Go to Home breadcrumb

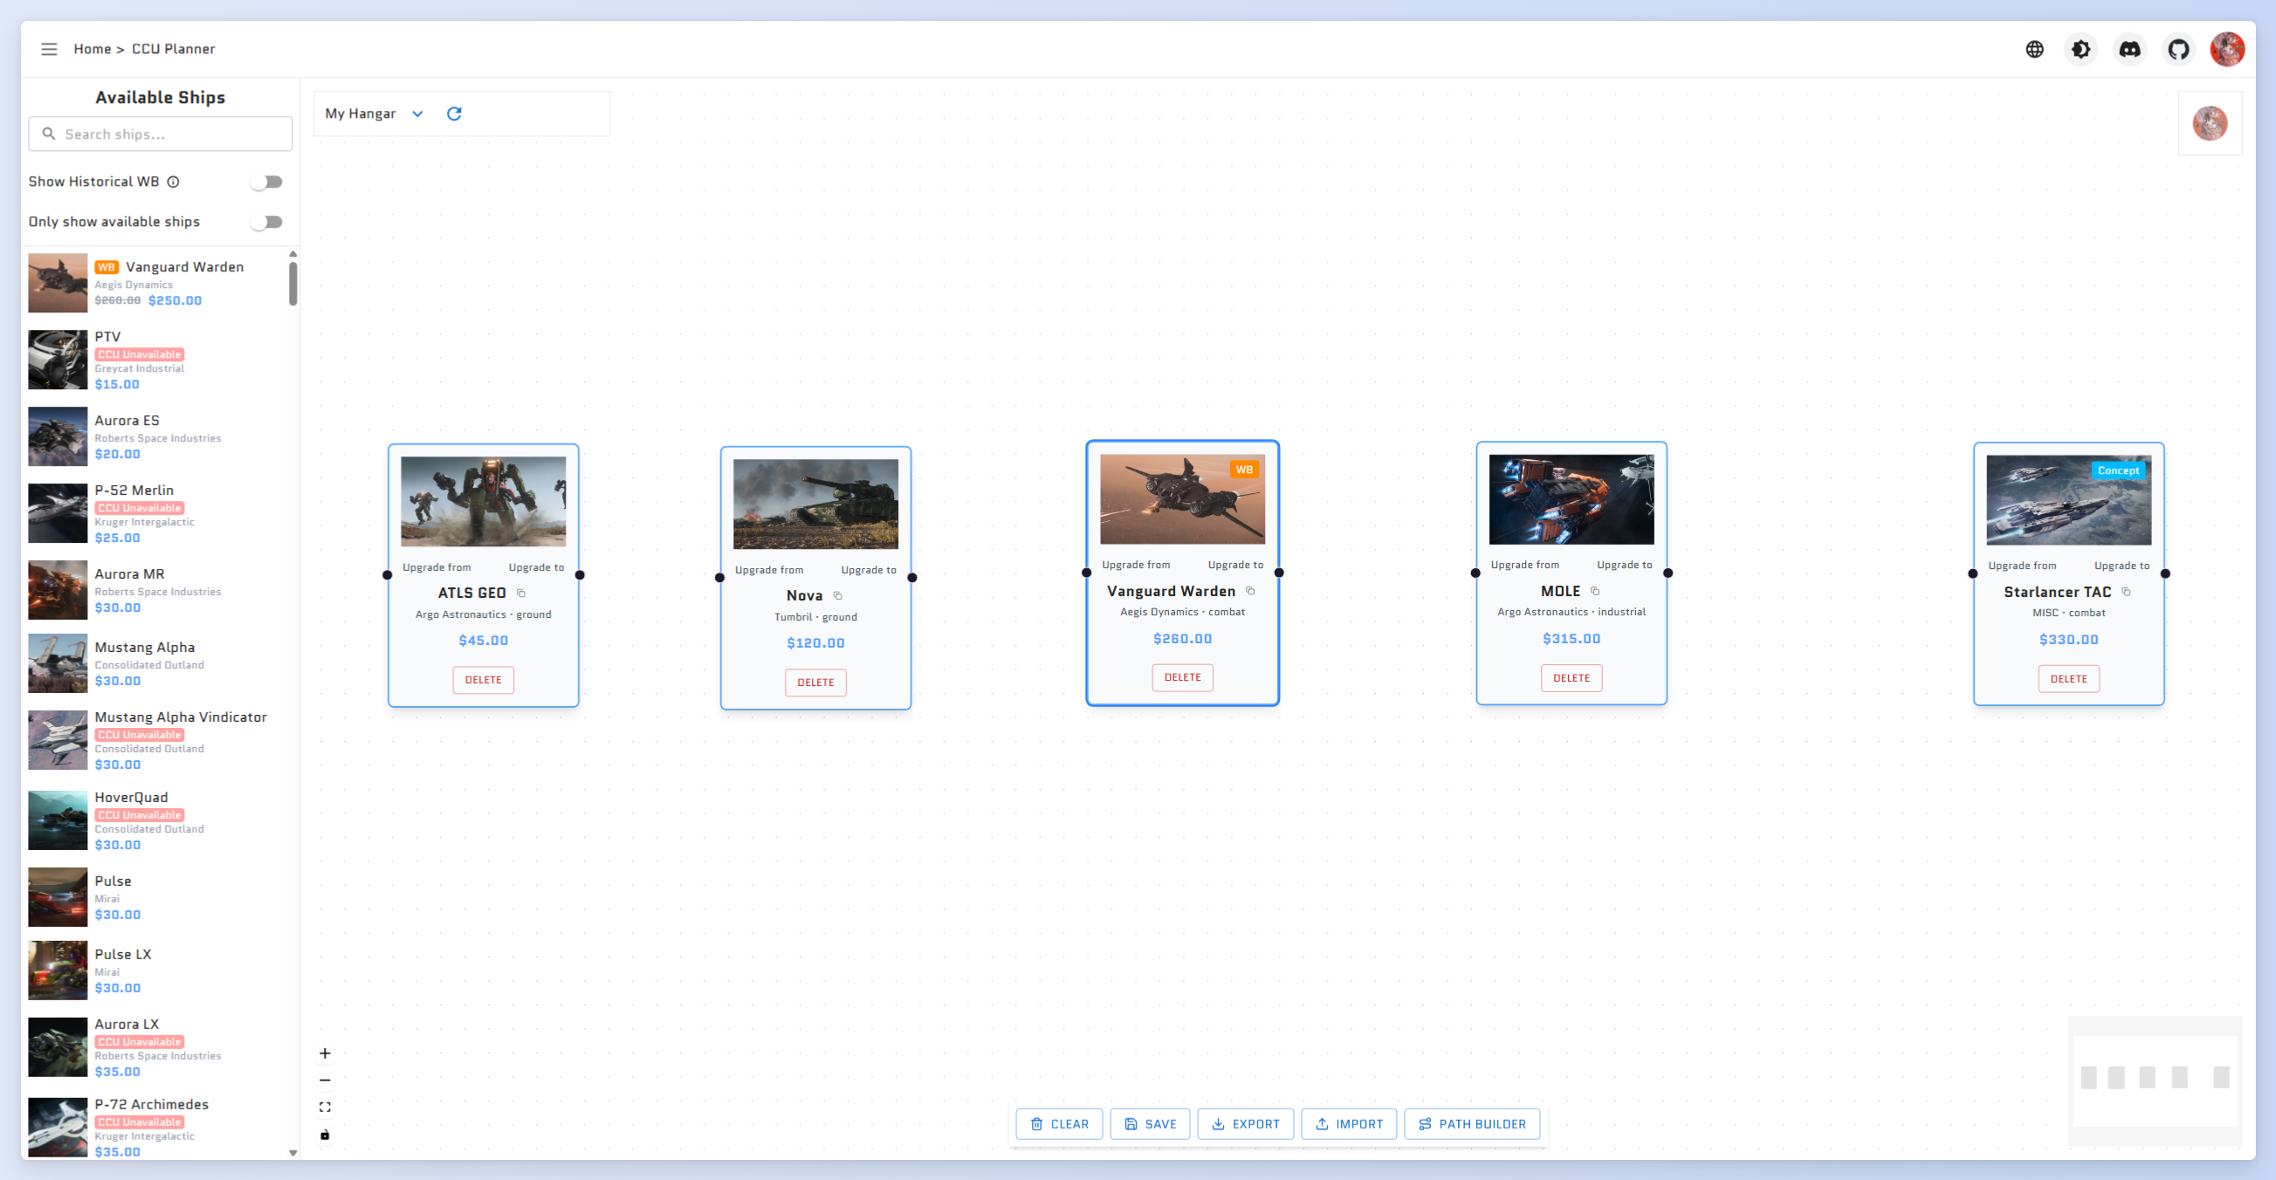click(92, 50)
